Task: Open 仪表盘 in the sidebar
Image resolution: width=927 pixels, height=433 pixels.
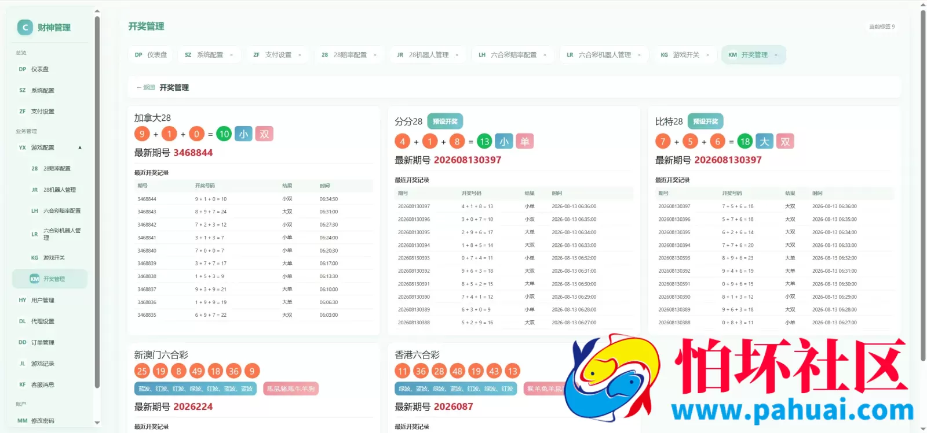Action: pyautogui.click(x=50, y=69)
